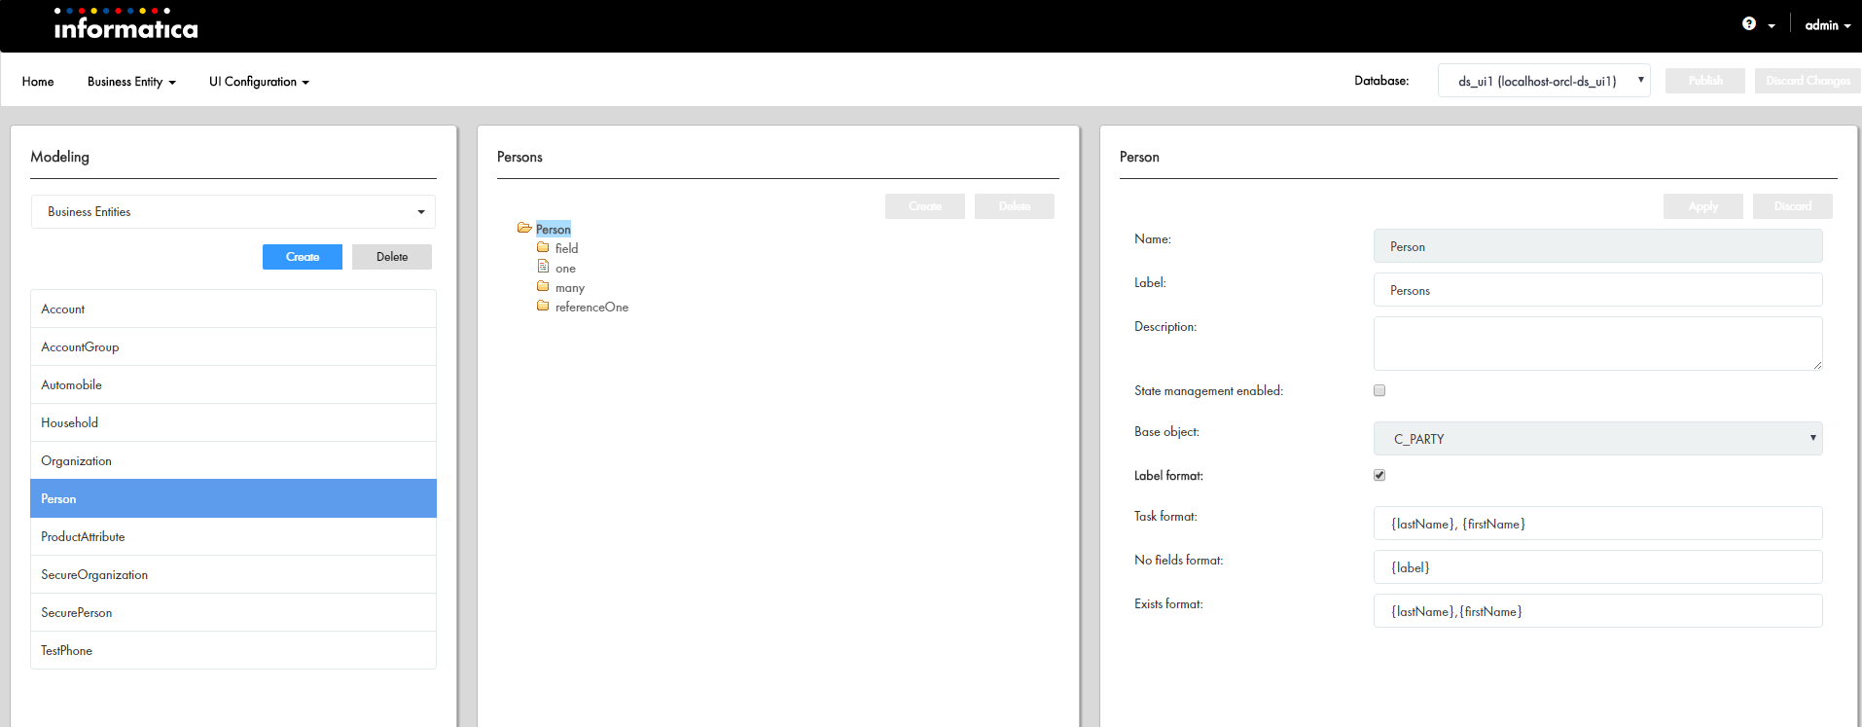Click the document icon next to one

click(x=543, y=268)
